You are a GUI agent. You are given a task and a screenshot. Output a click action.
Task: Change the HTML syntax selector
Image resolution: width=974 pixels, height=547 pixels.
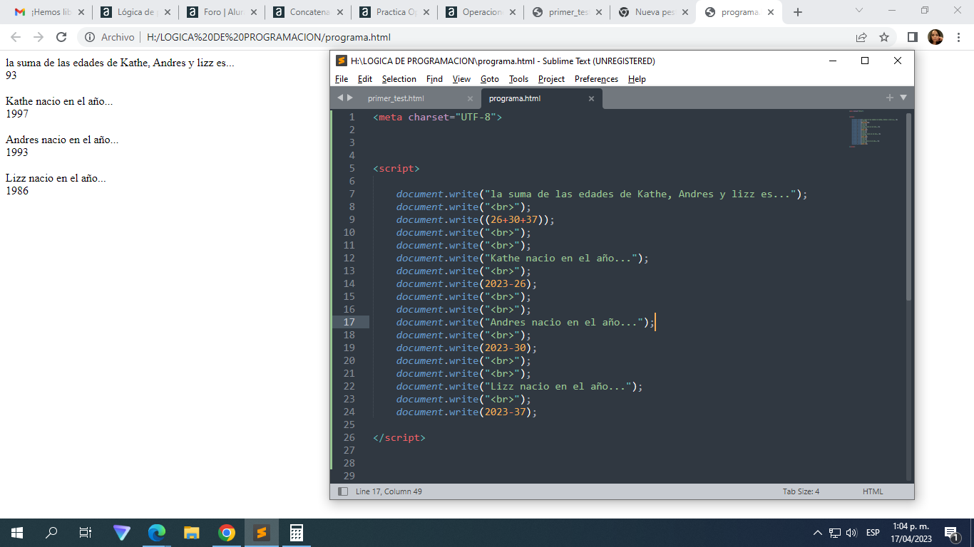[873, 491]
